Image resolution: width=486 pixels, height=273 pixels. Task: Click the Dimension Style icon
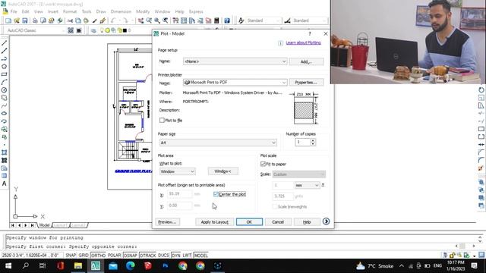287,20
